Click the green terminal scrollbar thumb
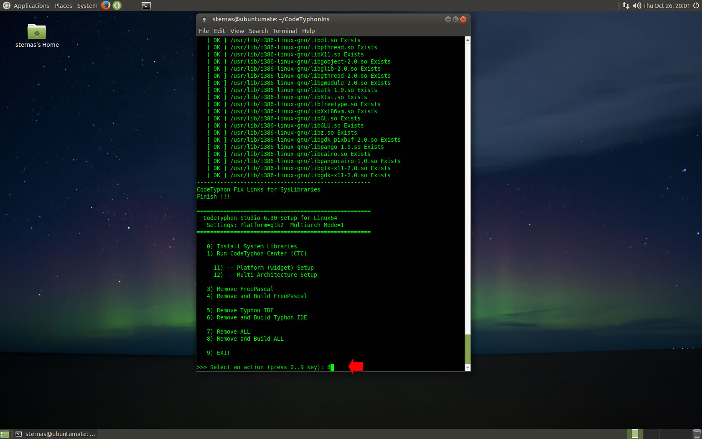The width and height of the screenshot is (702, 439). pyautogui.click(x=468, y=349)
